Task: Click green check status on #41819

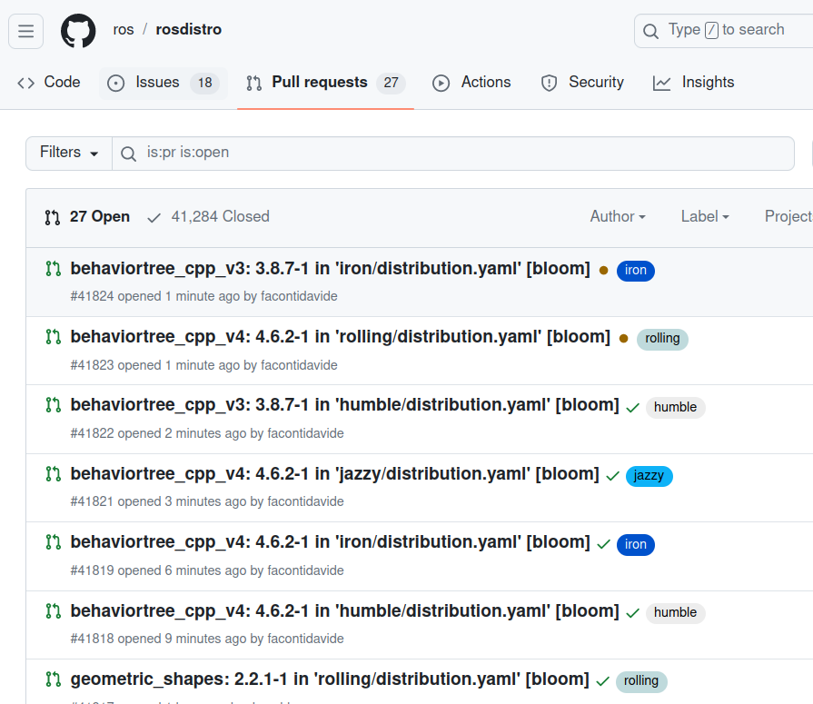Action: point(603,544)
